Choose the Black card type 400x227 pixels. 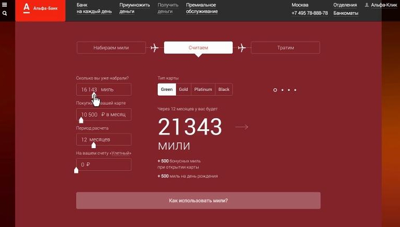coord(224,89)
